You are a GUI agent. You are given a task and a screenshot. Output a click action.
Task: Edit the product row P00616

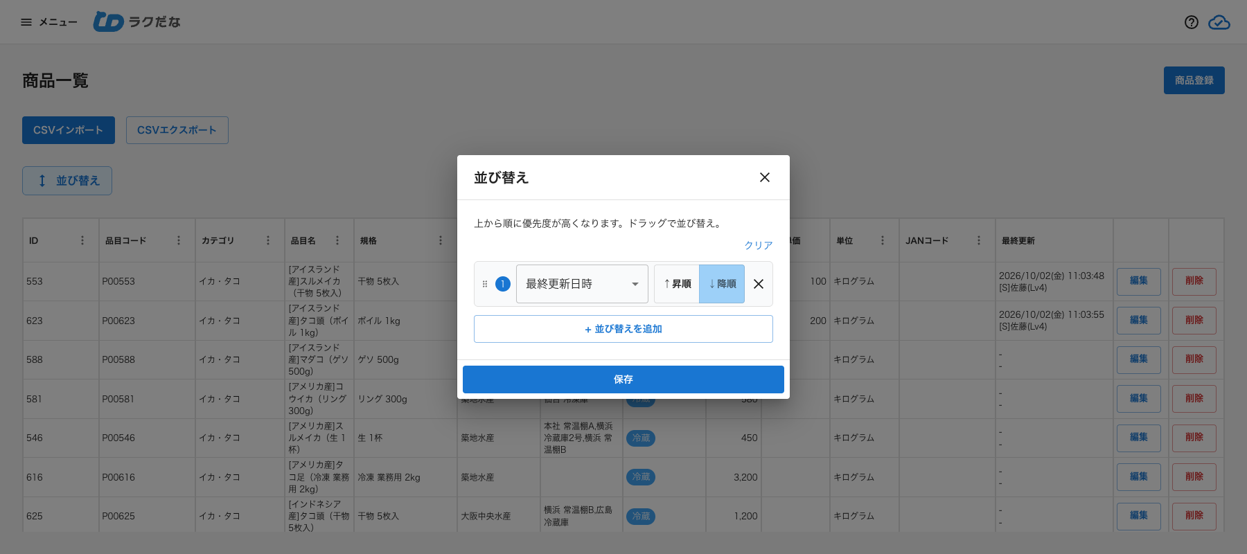click(1139, 477)
